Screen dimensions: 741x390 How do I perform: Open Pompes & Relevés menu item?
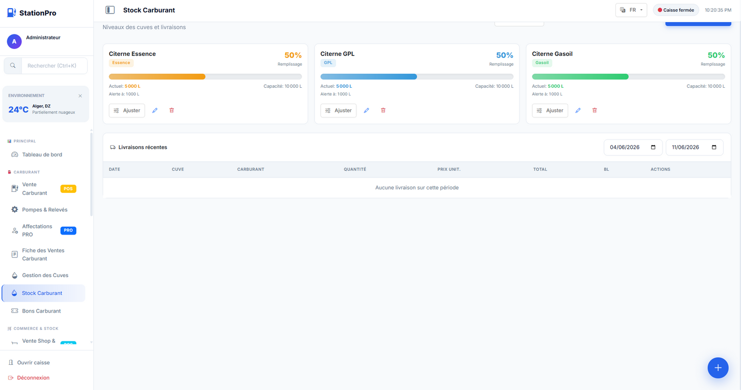(44, 209)
